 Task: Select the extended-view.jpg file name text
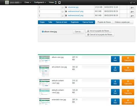59,99
